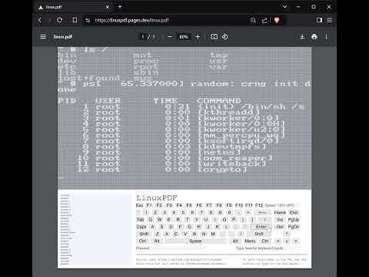This screenshot has width=369, height=277.
Task: Zoom out of the PDF
Action: tap(170, 37)
